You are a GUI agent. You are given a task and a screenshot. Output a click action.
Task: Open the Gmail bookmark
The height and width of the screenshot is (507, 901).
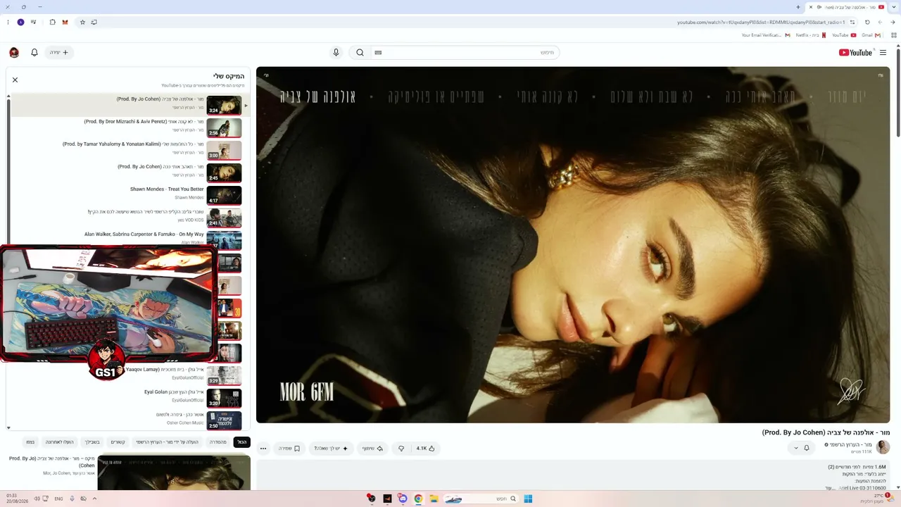coord(871,35)
